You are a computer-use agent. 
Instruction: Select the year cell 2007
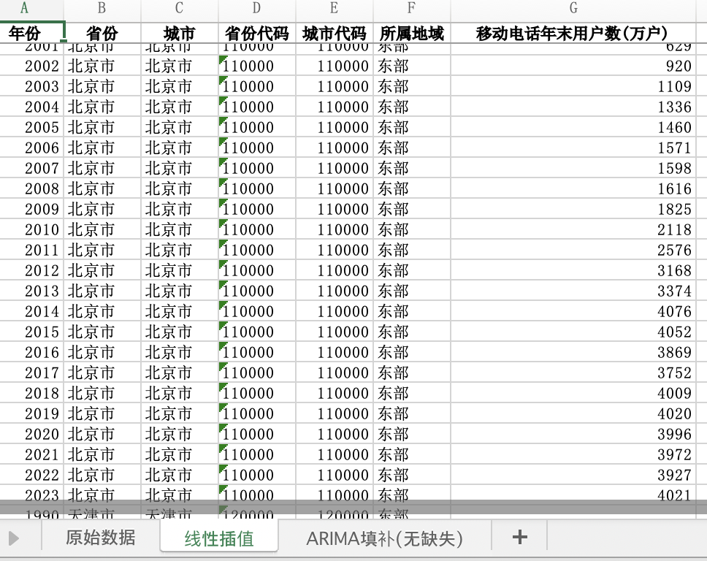coord(31,168)
